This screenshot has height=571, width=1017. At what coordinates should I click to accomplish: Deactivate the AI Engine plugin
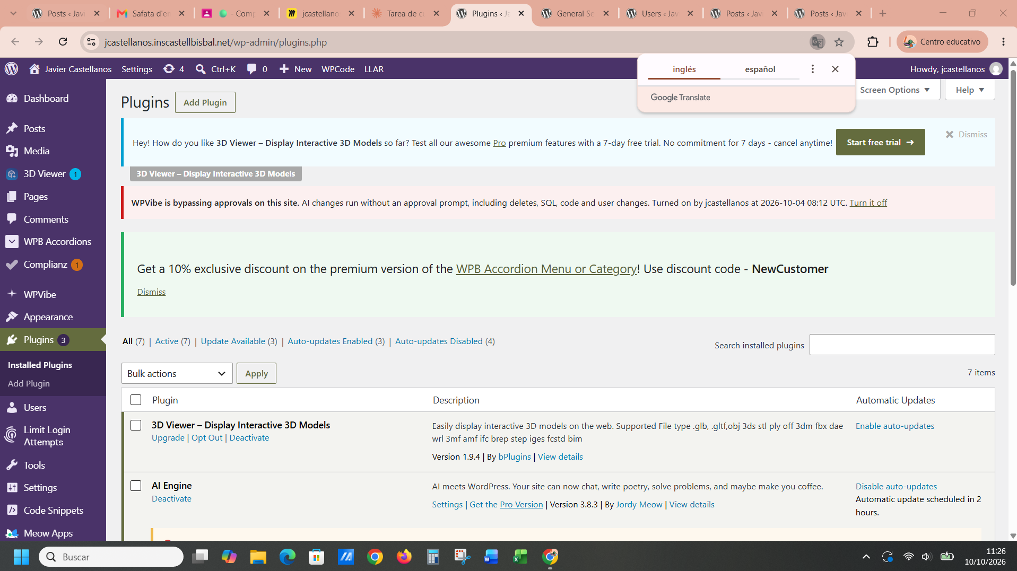171,498
